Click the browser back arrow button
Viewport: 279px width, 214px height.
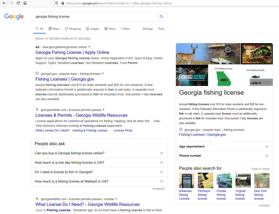(4, 3)
